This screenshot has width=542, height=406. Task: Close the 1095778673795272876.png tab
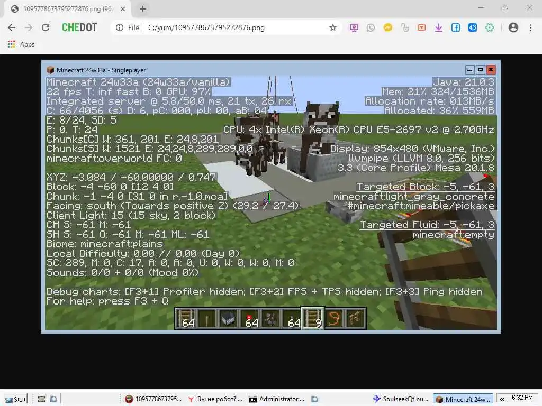[x=123, y=9]
